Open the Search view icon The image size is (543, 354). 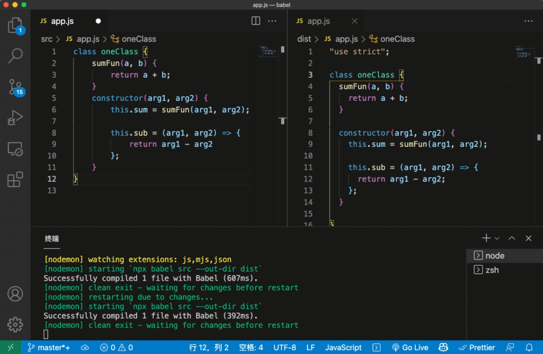[x=15, y=56]
